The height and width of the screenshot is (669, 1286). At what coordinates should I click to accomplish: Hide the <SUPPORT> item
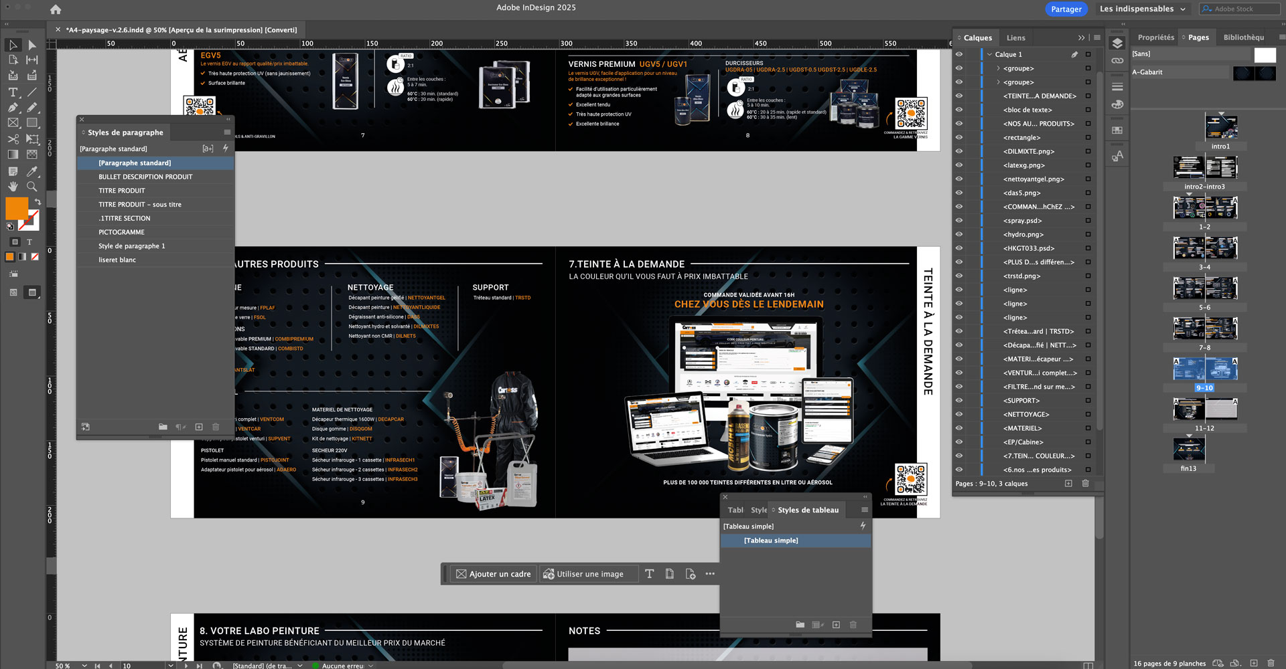coord(959,400)
